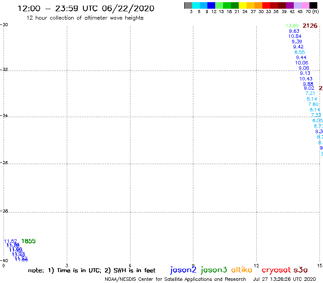The height and width of the screenshot is (283, 323).
Task: Select the wave height reading 9.63
Action: click(294, 31)
